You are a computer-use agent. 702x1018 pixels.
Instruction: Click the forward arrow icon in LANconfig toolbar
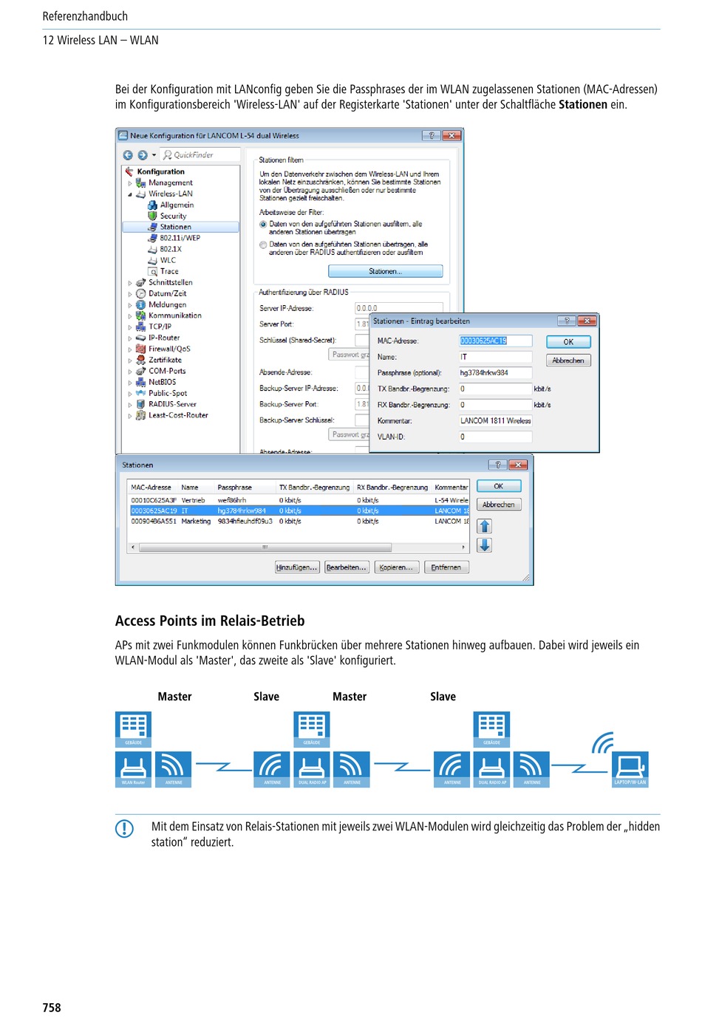(143, 155)
